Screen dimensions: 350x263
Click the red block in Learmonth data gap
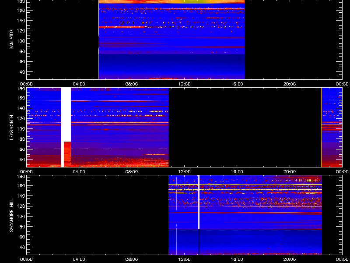coord(67,154)
